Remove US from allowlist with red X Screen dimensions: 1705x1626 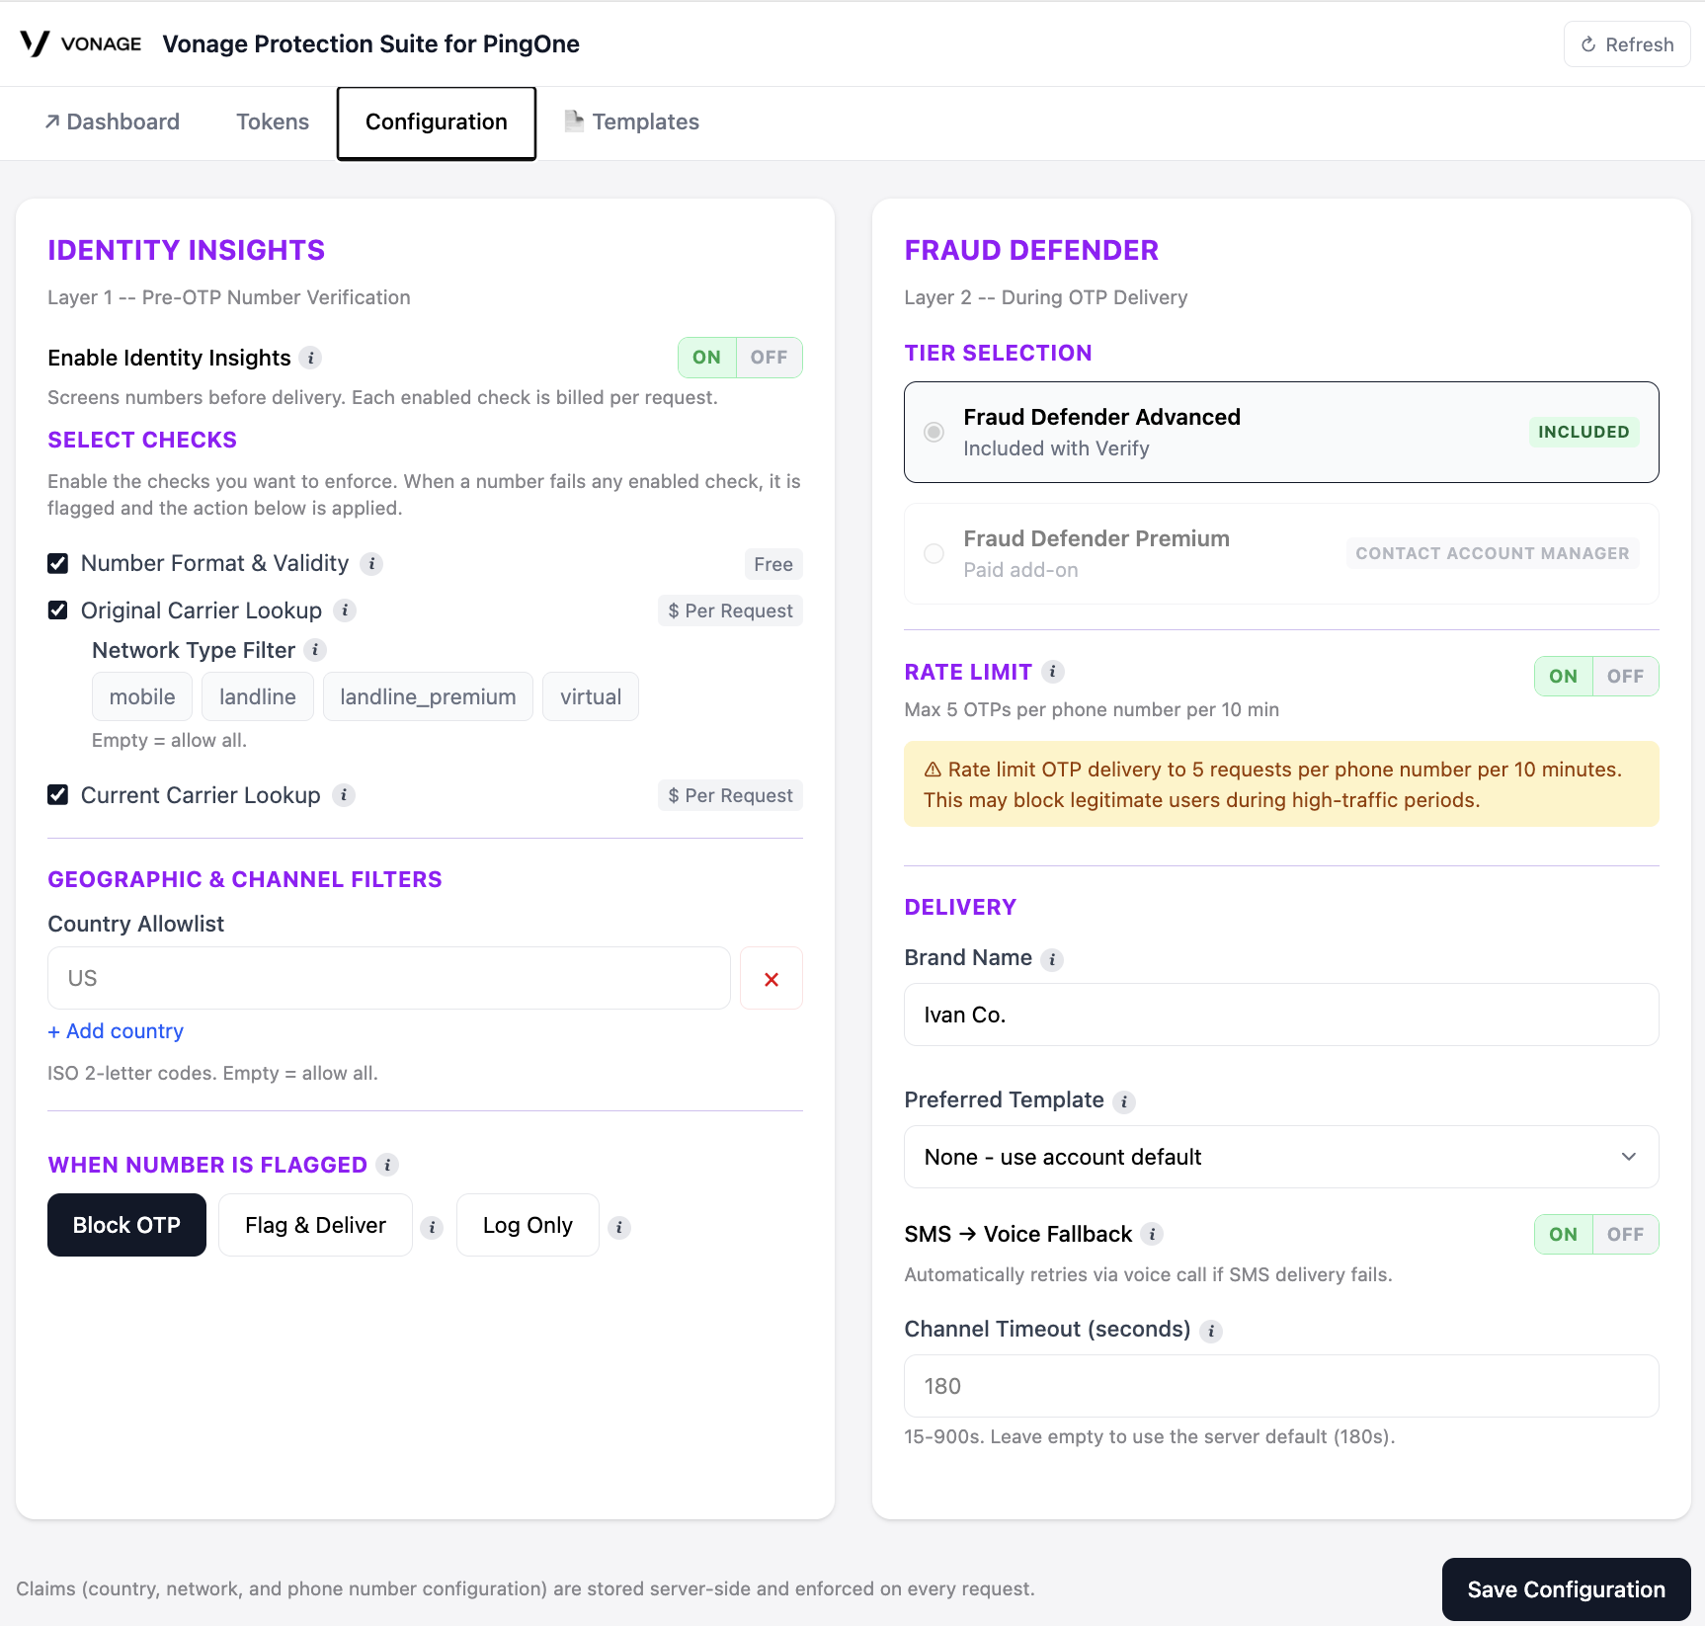(x=771, y=979)
